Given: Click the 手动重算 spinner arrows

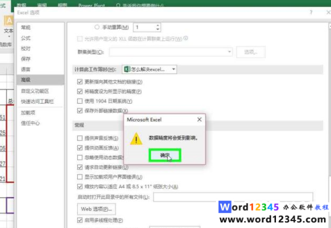Looking at the screenshot, I should click(x=157, y=27).
